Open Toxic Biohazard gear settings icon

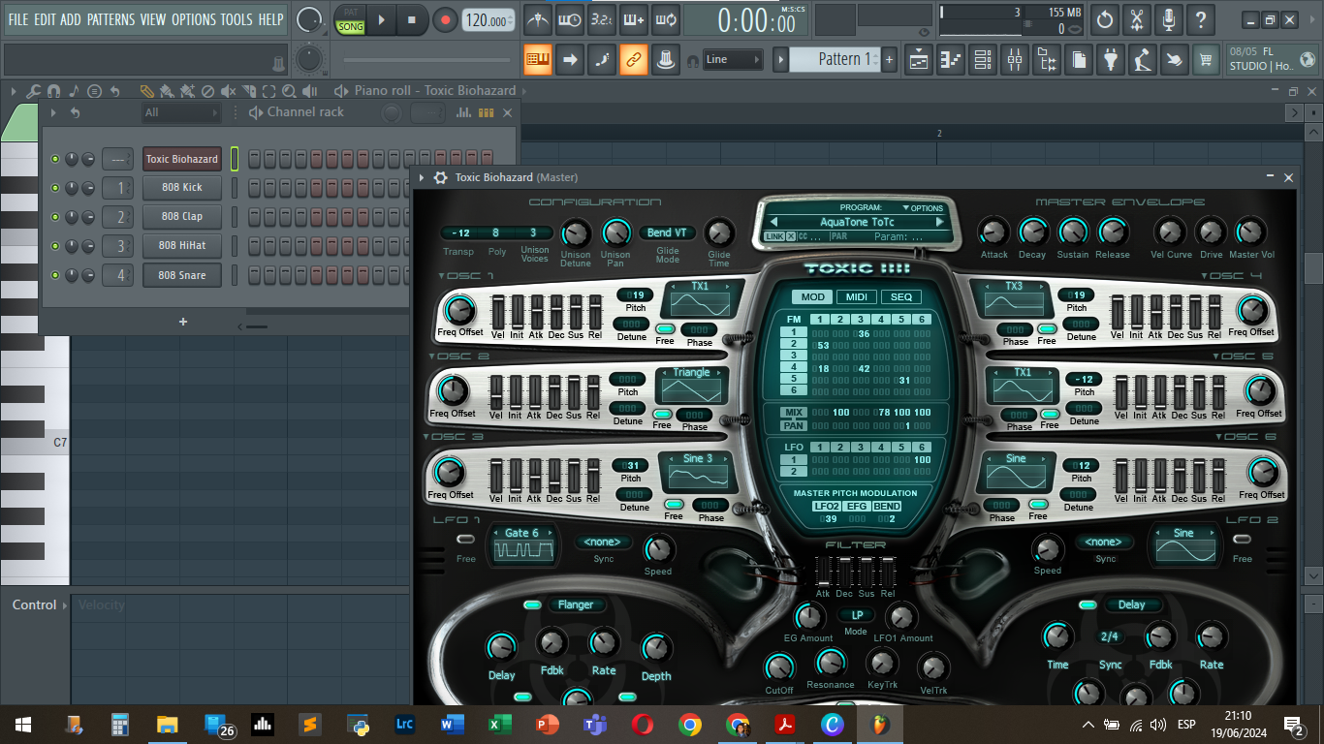[441, 177]
